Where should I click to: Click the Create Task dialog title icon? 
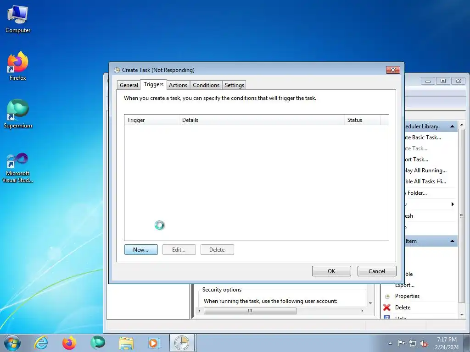pos(117,70)
